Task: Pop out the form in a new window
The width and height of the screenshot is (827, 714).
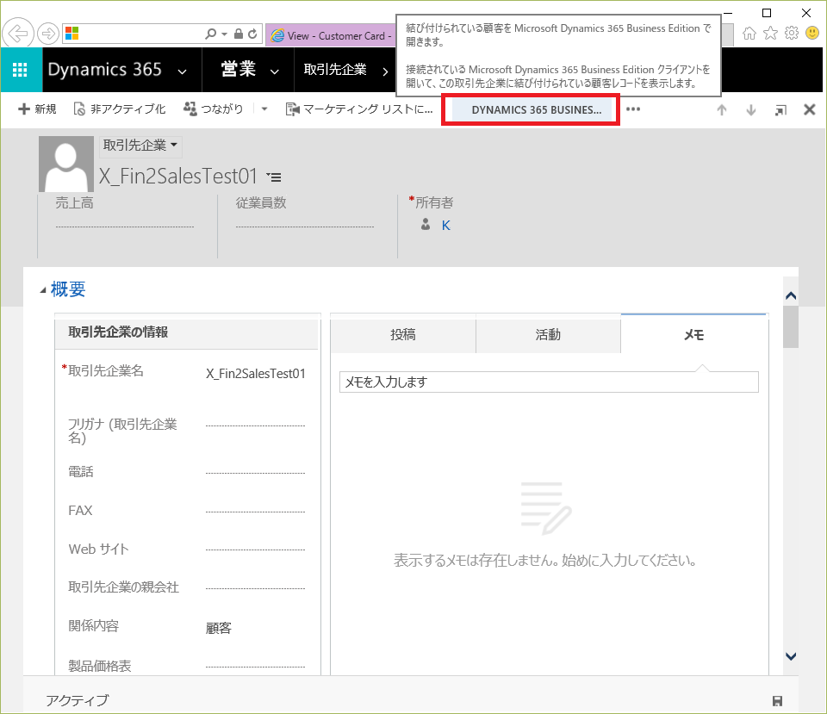Action: pos(780,109)
